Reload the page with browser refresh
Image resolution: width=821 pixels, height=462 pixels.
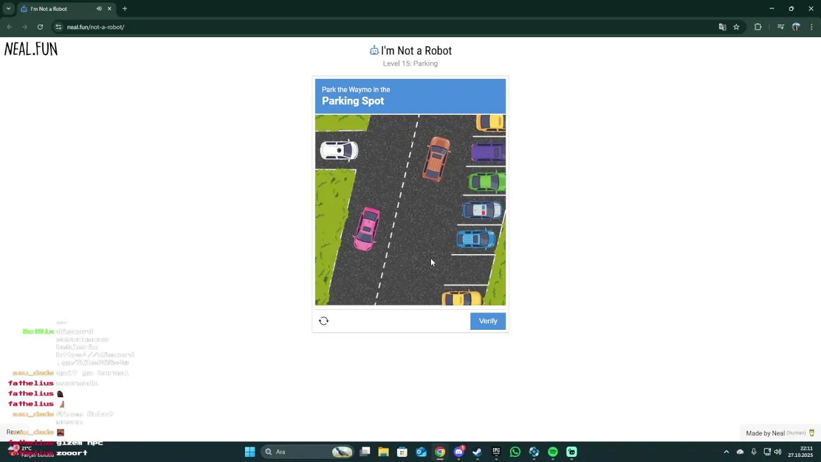[x=40, y=27]
